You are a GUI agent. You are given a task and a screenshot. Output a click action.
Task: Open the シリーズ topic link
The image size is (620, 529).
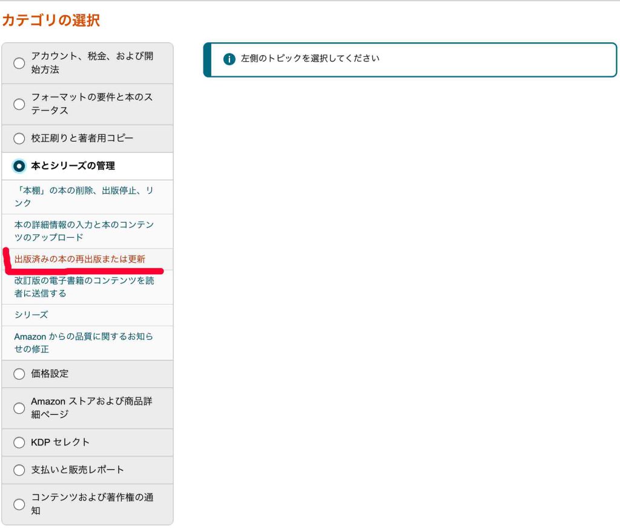(31, 315)
